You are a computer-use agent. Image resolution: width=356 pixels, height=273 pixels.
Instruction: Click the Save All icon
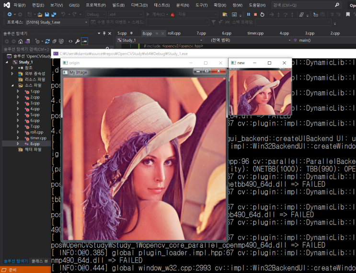54,14
